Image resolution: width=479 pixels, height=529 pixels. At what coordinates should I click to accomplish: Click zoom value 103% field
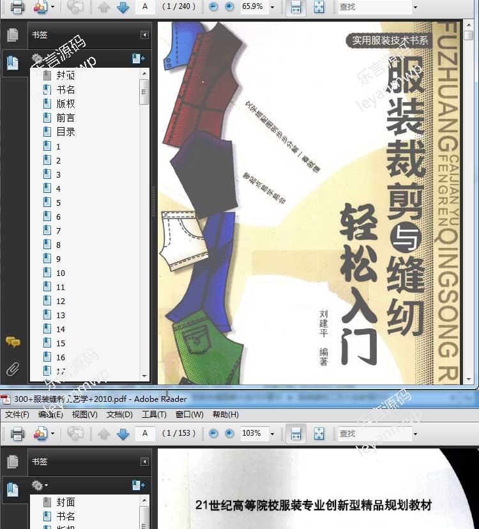(x=254, y=433)
